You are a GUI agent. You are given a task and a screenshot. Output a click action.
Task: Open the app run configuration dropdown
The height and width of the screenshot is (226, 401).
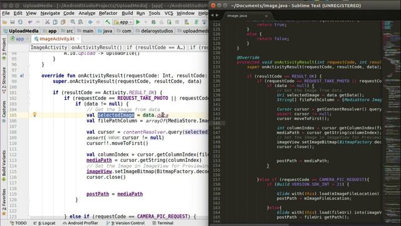123,23
